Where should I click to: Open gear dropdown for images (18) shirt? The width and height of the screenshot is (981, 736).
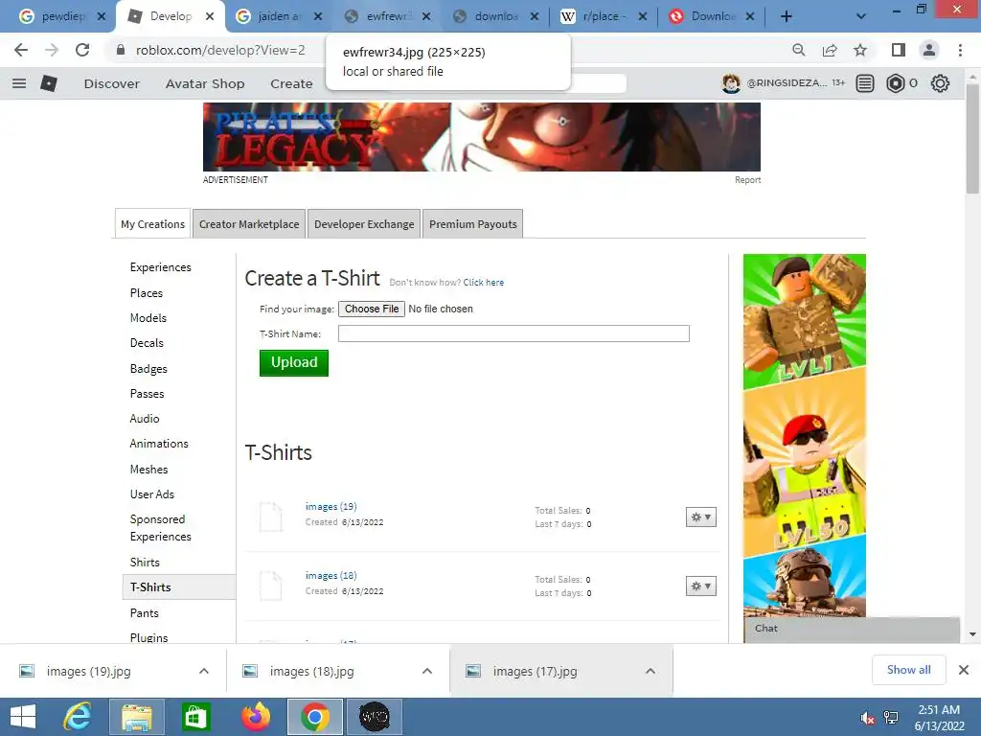tap(700, 586)
